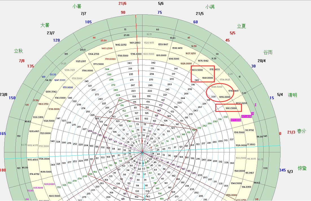Click the 小满 solar term label
This screenshot has width=311, height=201.
[210, 7]
